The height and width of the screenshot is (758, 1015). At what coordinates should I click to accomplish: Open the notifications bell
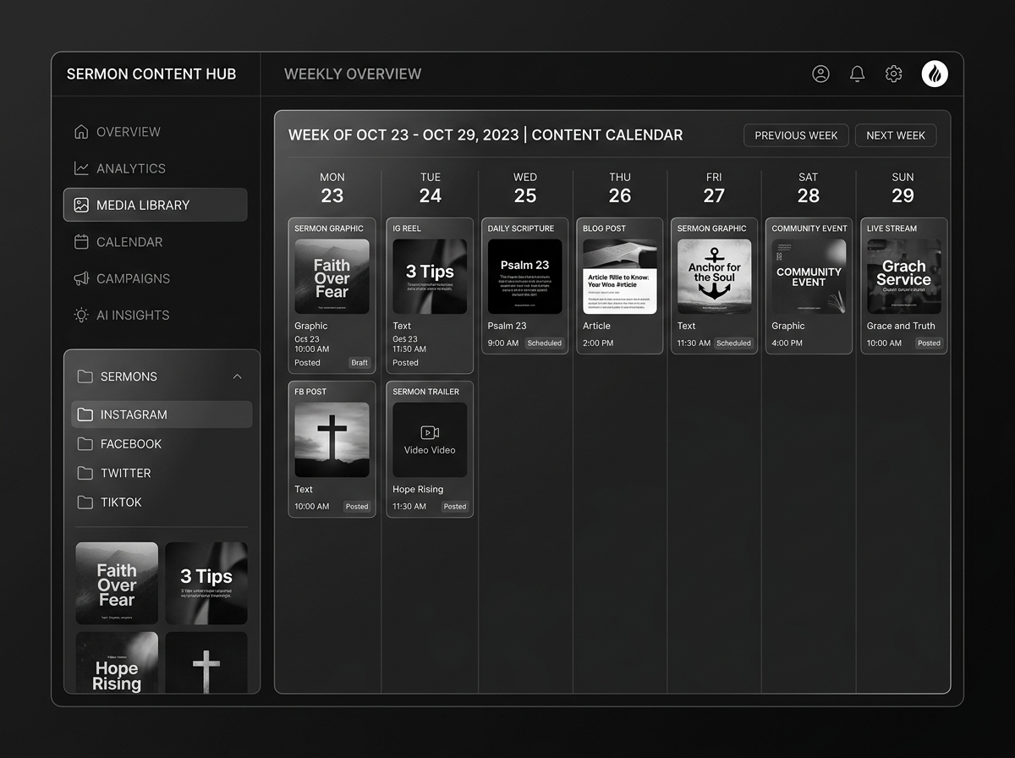(x=857, y=74)
